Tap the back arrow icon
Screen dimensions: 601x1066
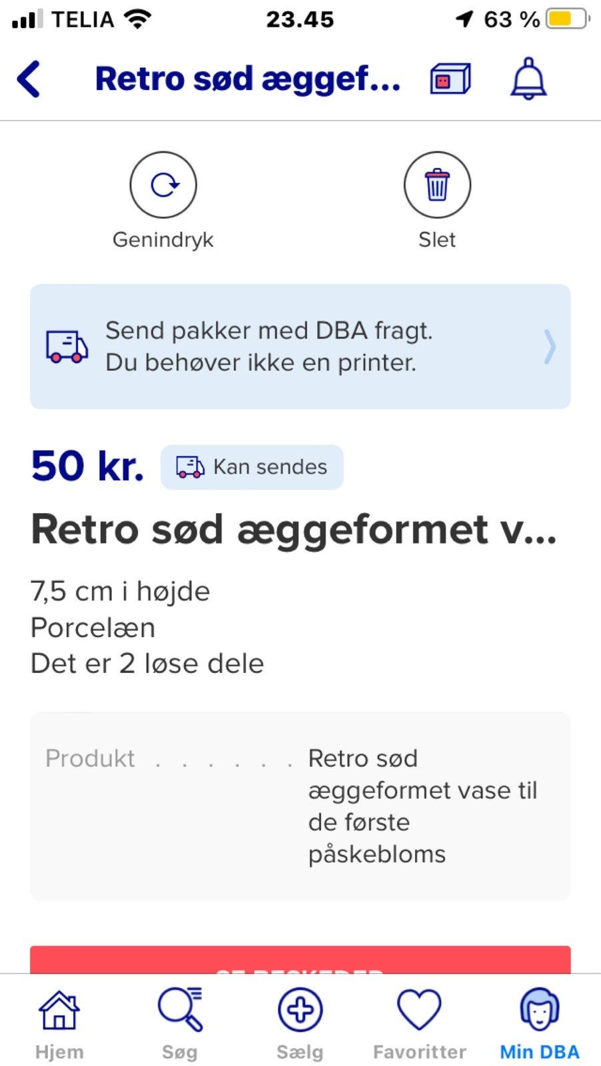[x=29, y=79]
